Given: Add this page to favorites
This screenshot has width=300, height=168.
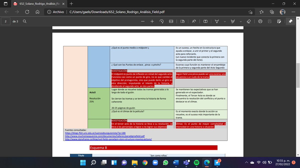Looking at the screenshot, I should (x=250, y=12).
